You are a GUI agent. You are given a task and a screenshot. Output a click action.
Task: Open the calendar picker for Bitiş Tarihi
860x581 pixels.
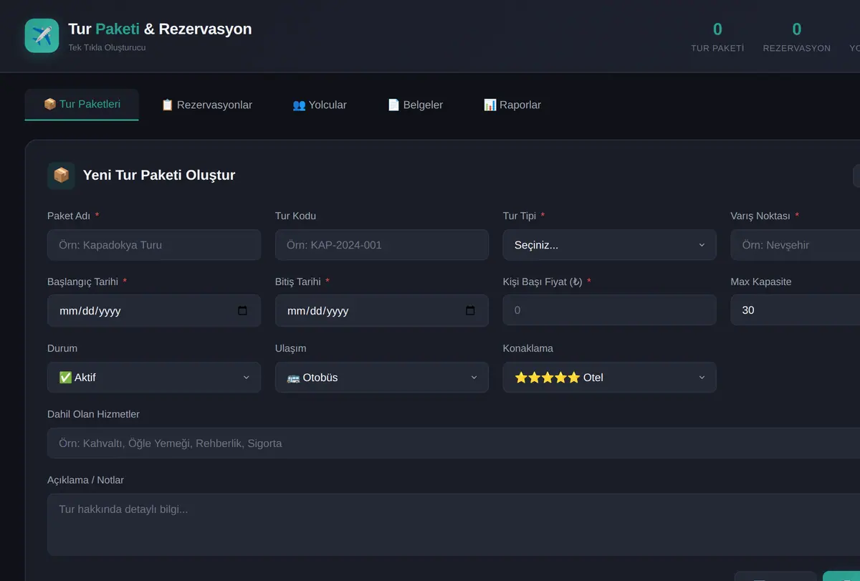point(470,311)
